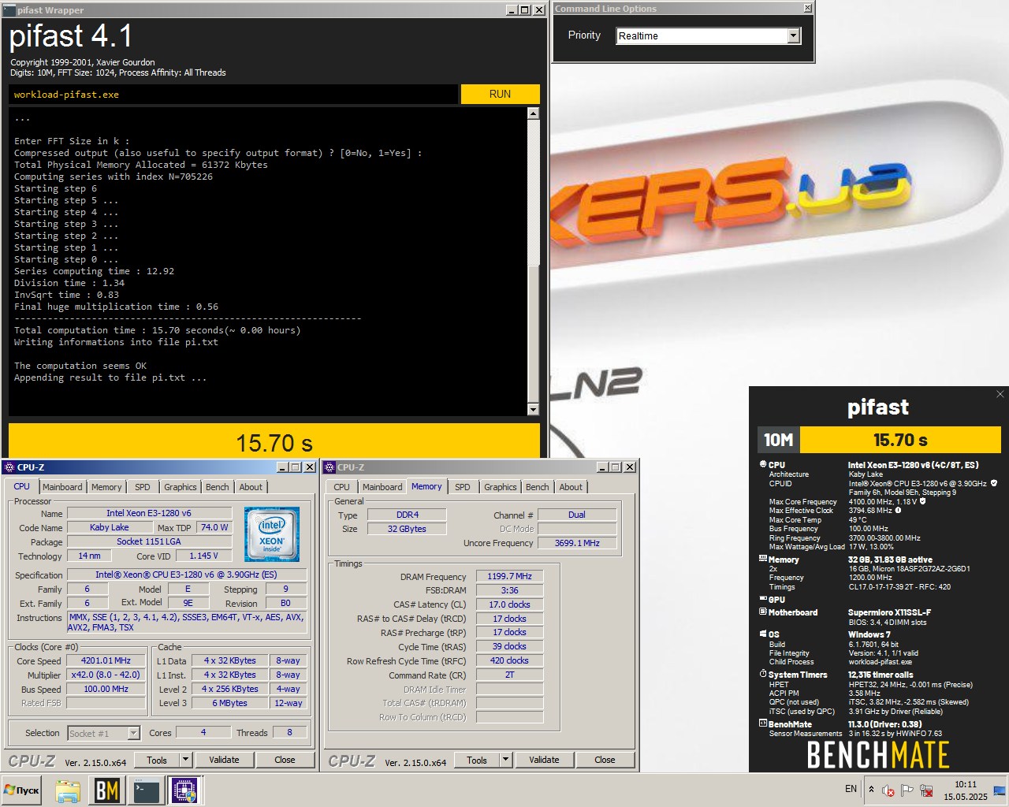Open SPD tab in CPU-Z processor window
This screenshot has width=1009, height=807.
(143, 487)
